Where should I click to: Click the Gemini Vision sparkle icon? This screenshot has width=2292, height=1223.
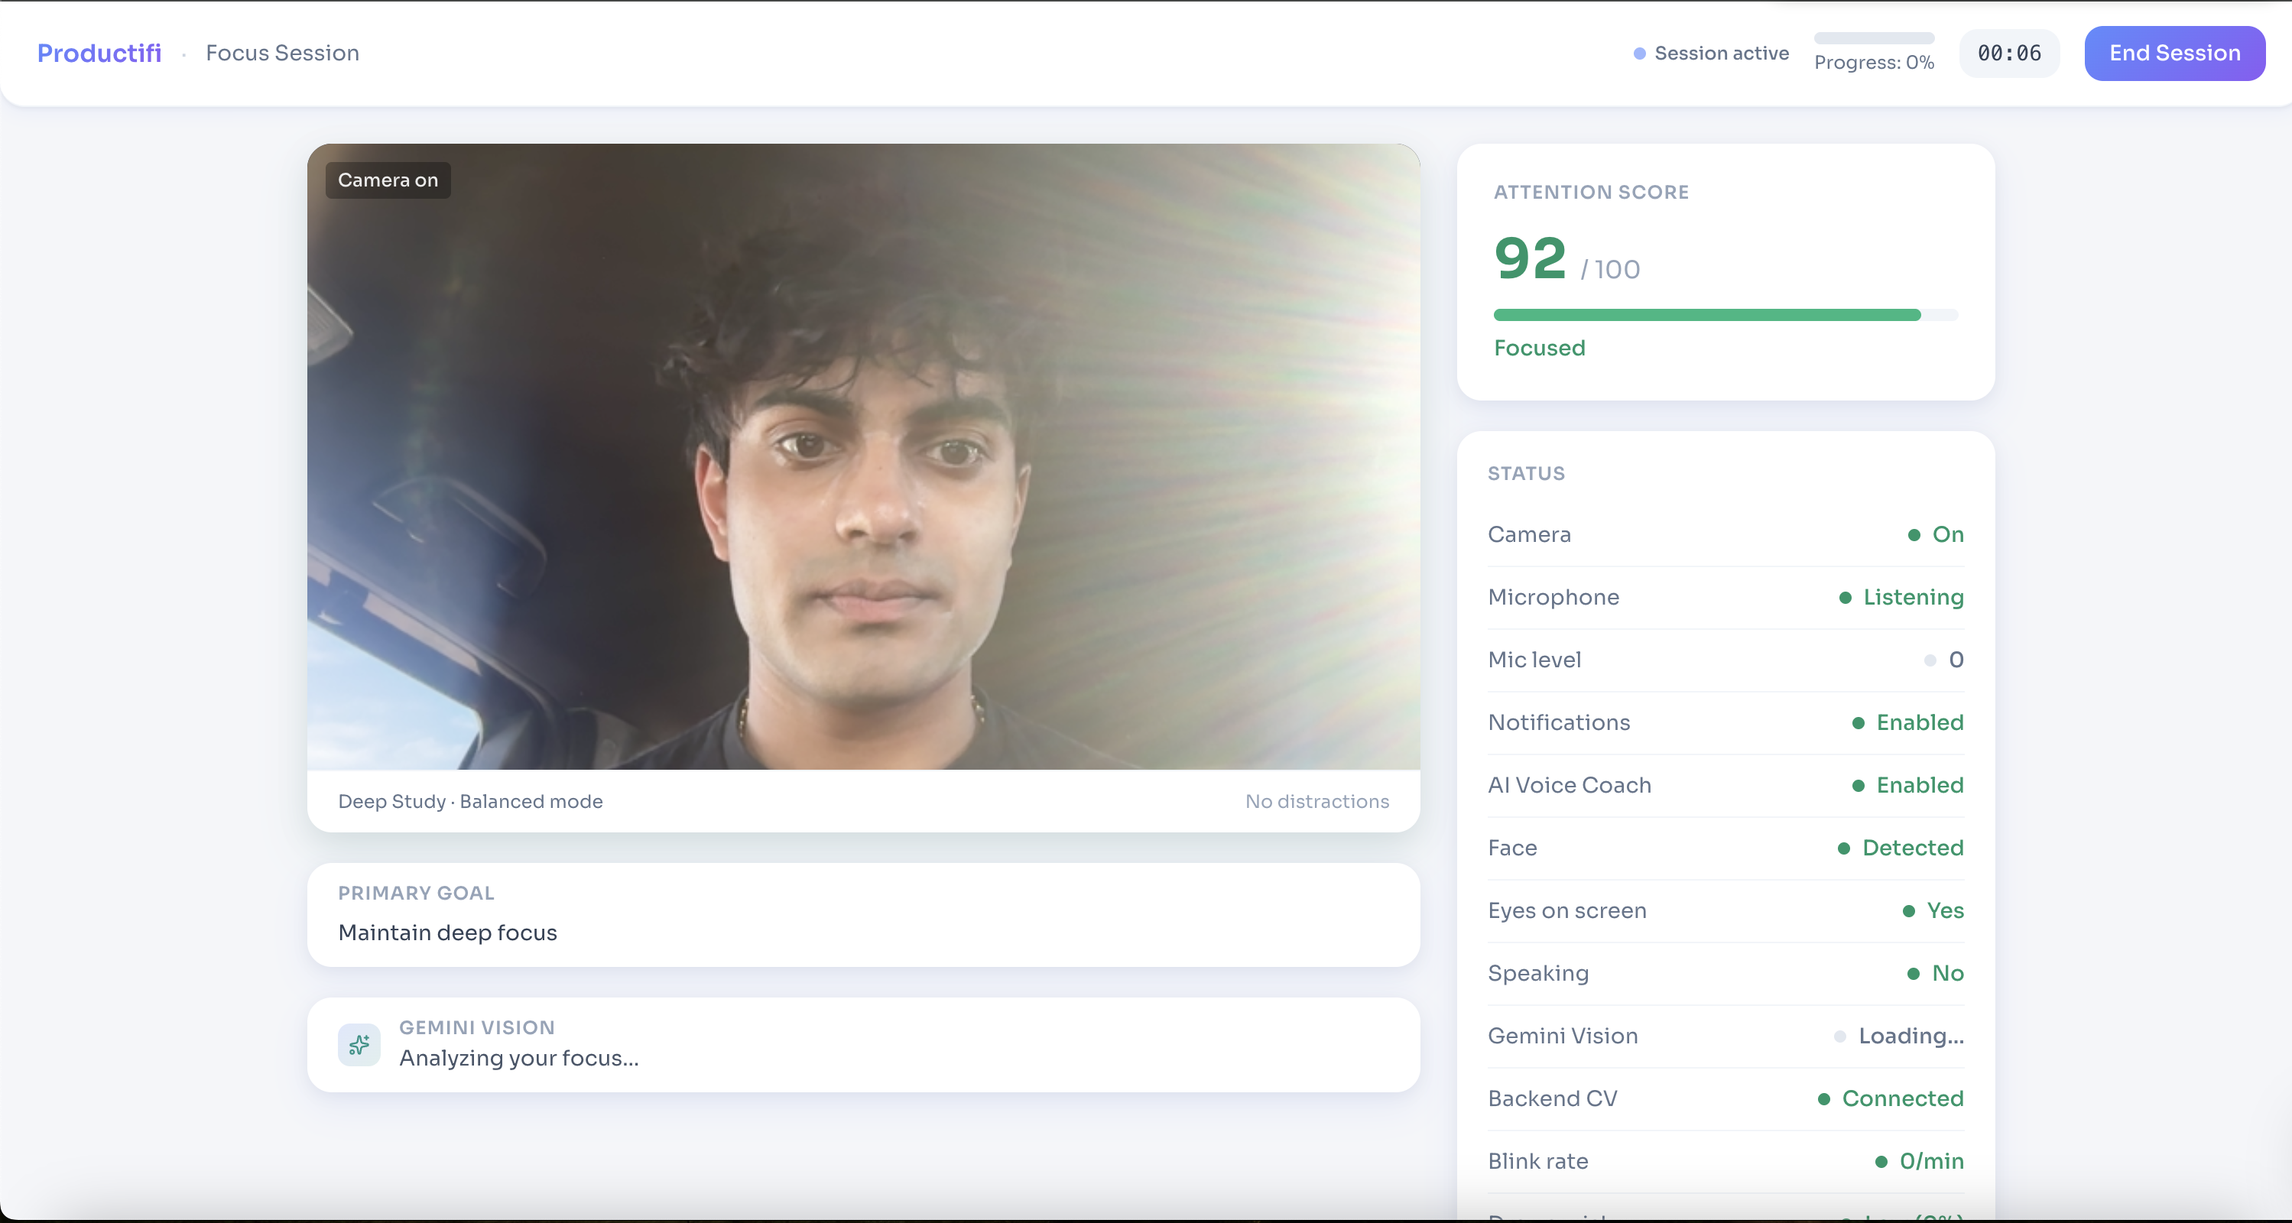[359, 1044]
